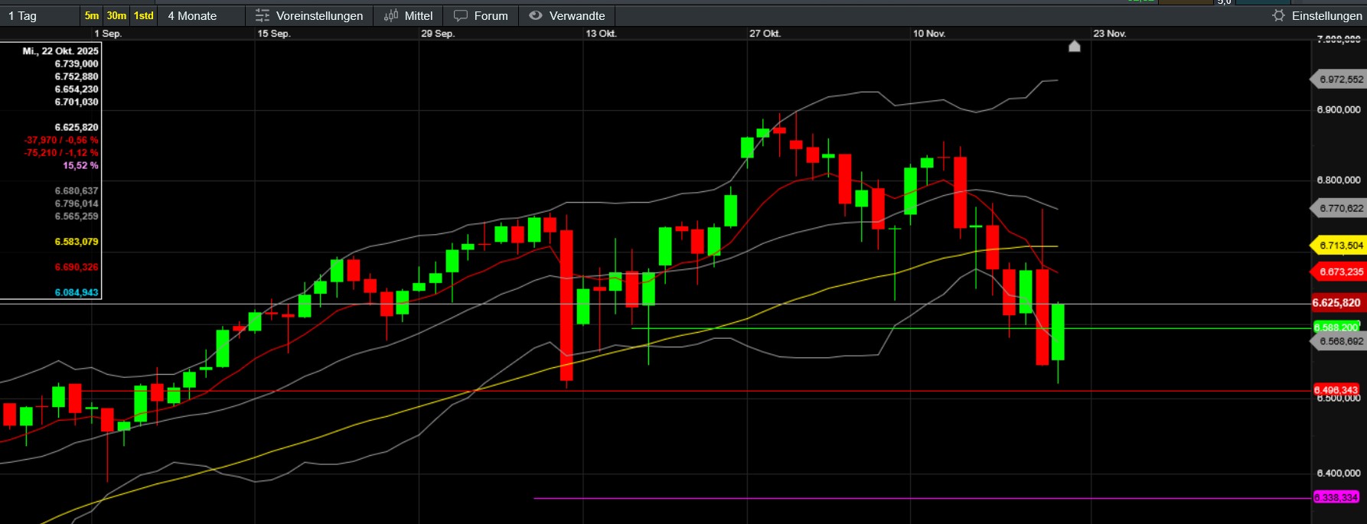Open the Mittel price type menu
This screenshot has width=1367, height=524.
(x=418, y=16)
